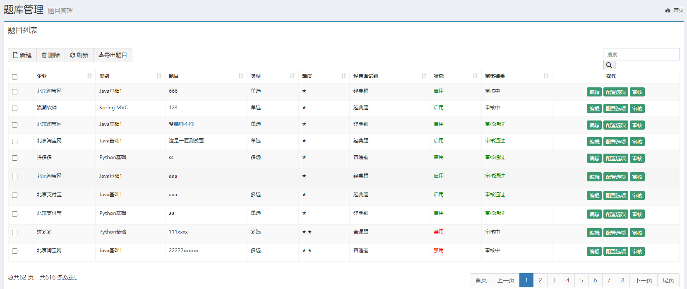Select page 7 in pagination
687x289 pixels.
(x=609, y=280)
